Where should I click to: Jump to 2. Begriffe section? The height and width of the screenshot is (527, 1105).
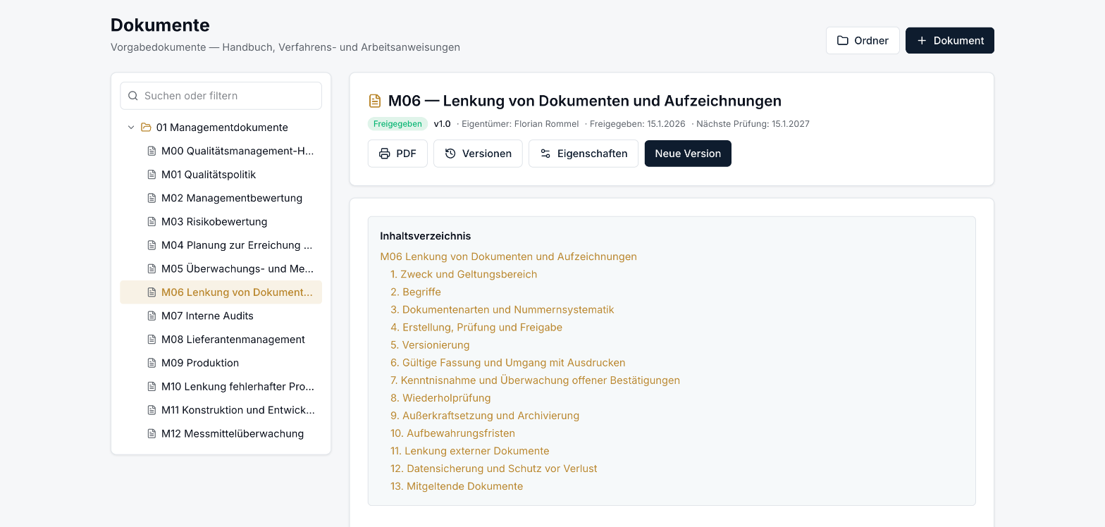(x=416, y=292)
